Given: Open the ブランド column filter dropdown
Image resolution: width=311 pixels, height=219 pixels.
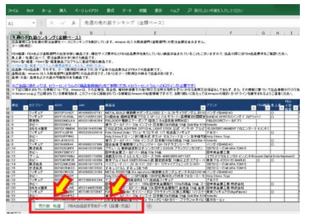Looking at the screenshot, I should pos(254,107).
